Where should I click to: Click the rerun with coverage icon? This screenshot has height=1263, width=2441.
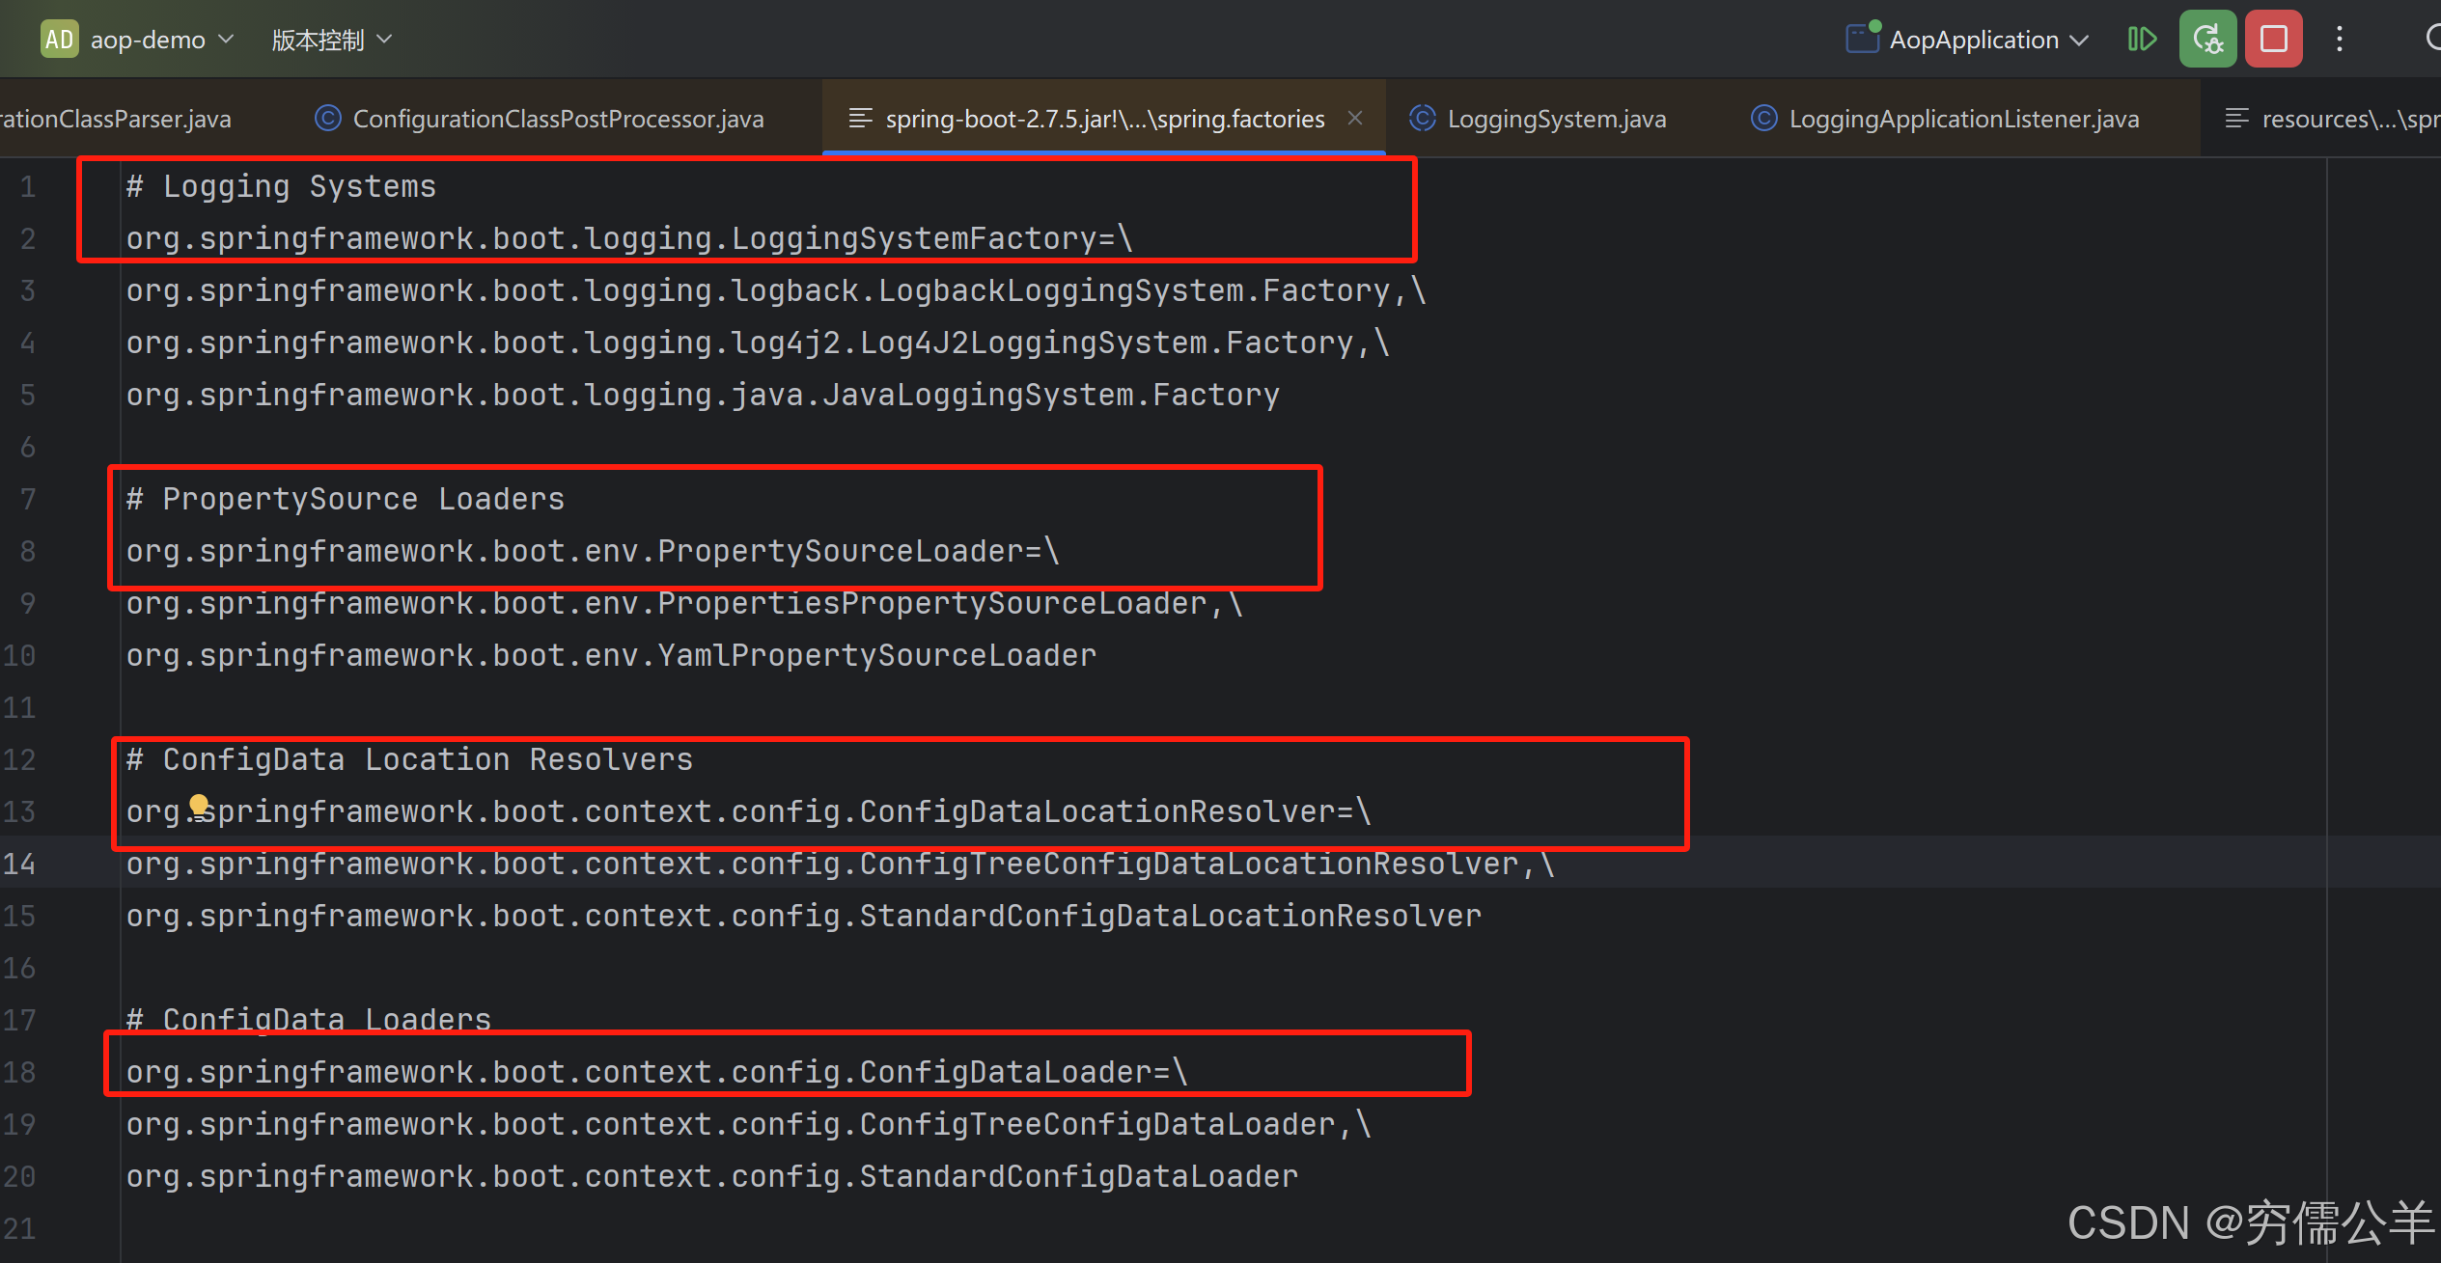pyautogui.click(x=2142, y=40)
